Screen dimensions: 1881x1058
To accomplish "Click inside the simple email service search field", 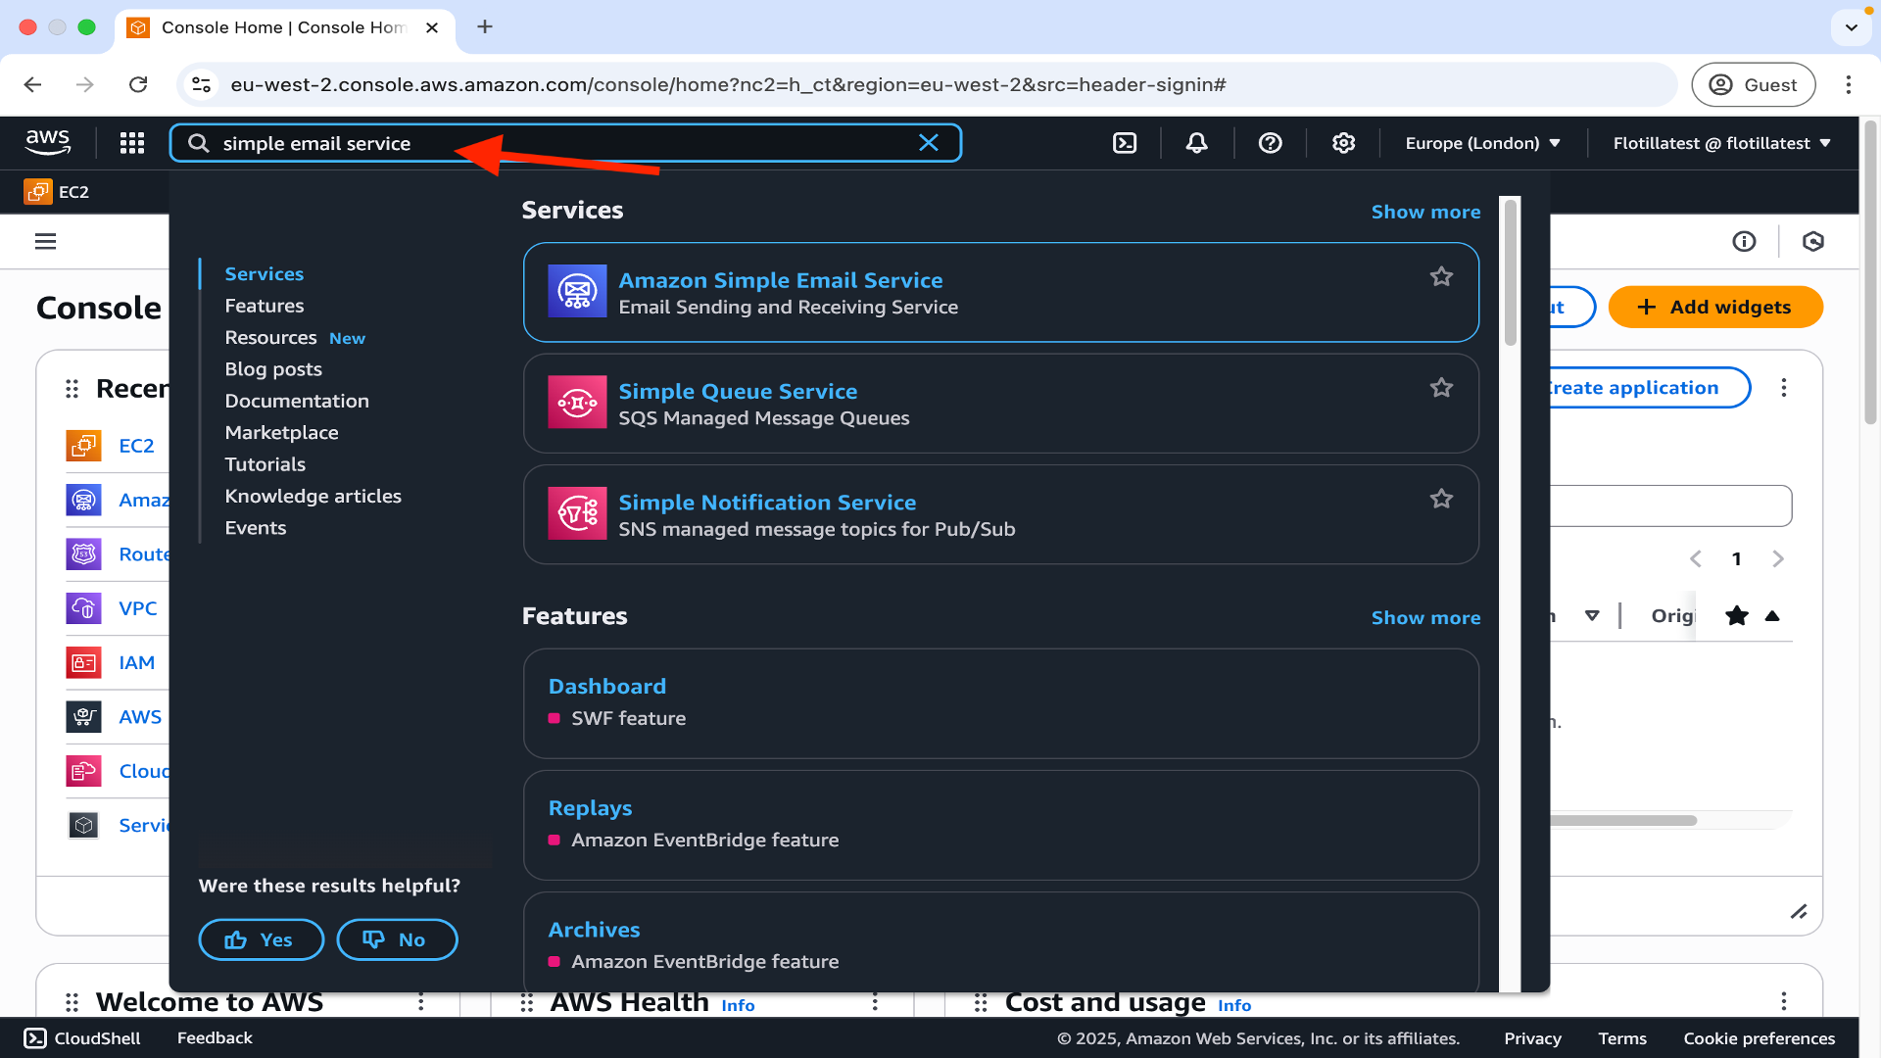I will click(549, 143).
